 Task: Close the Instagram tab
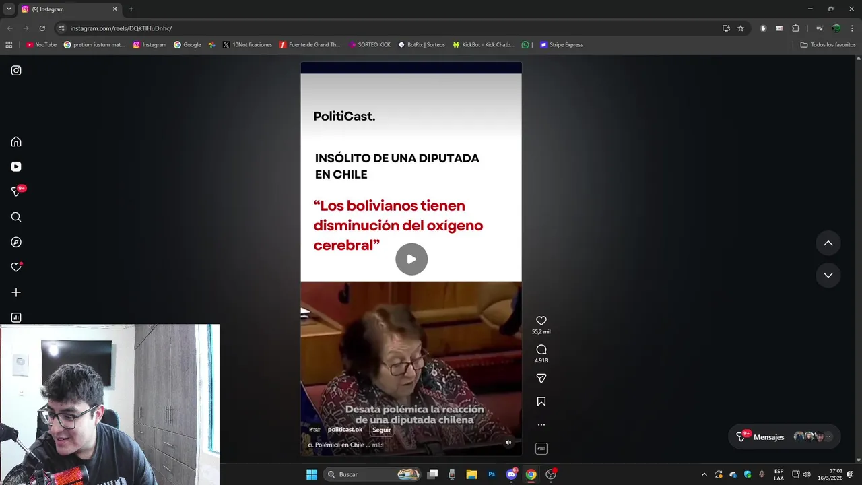coord(114,9)
